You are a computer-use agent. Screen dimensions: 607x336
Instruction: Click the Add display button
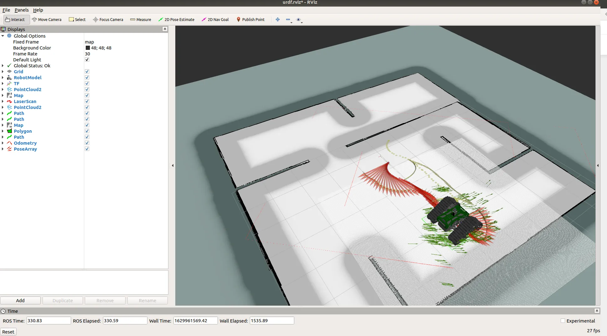click(20, 301)
